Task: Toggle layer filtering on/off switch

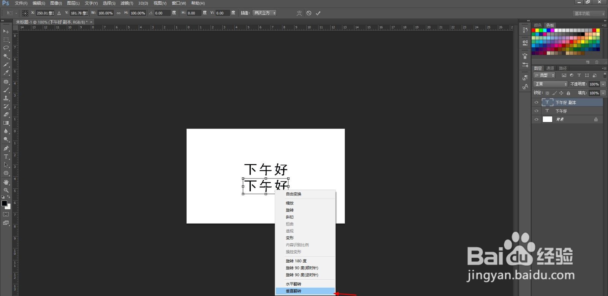Action: [605, 75]
